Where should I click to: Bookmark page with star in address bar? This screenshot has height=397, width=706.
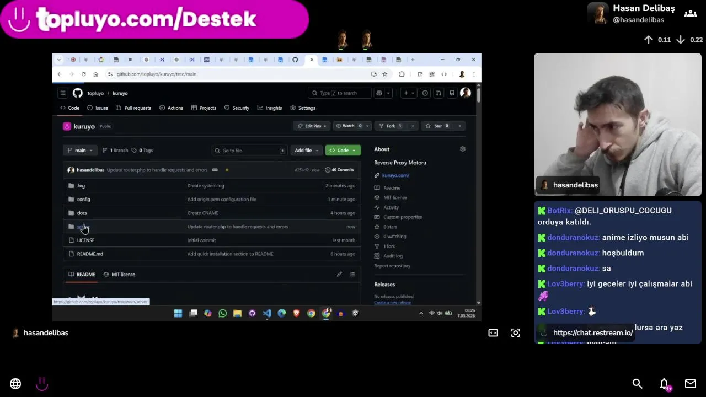(x=385, y=74)
